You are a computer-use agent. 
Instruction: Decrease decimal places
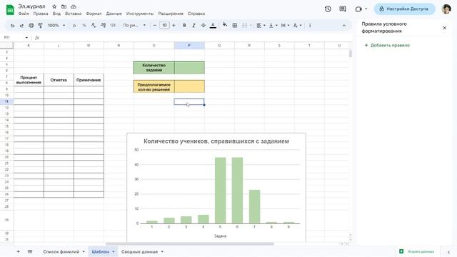pos(94,26)
